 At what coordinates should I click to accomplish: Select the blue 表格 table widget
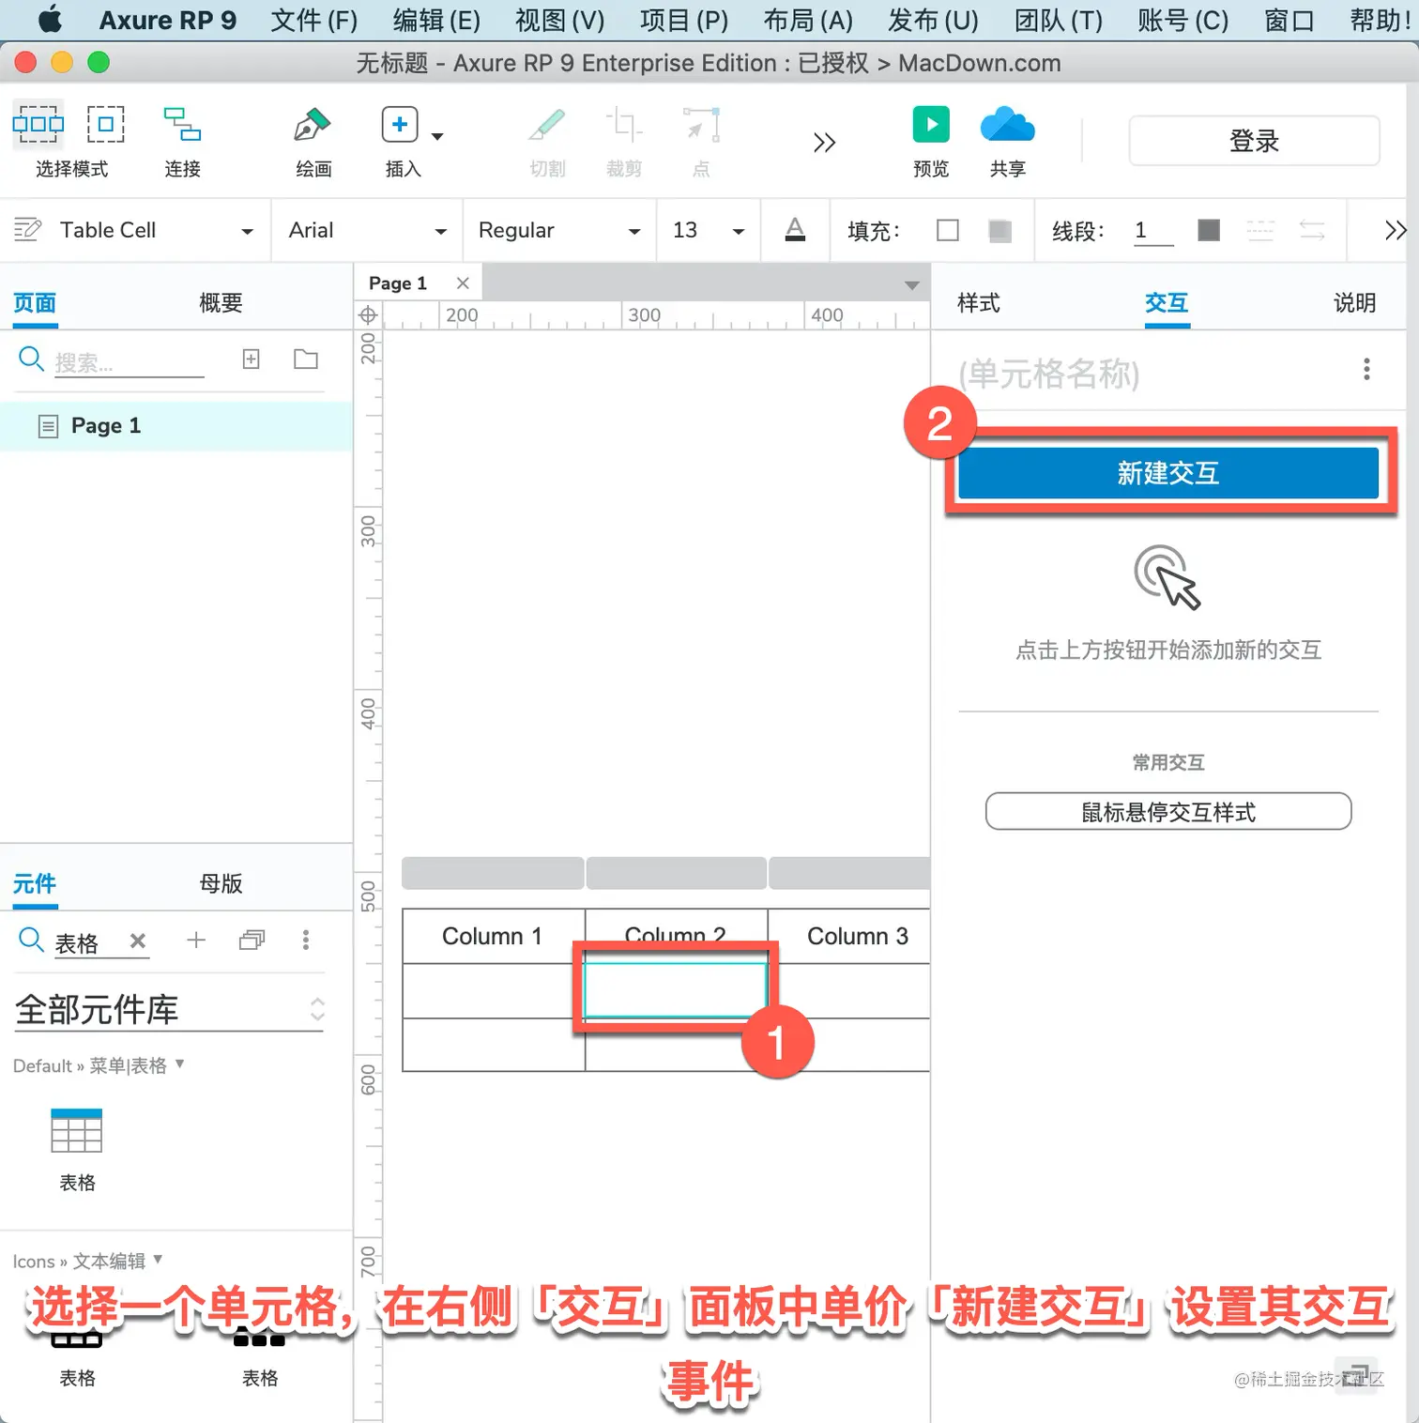coord(77,1130)
